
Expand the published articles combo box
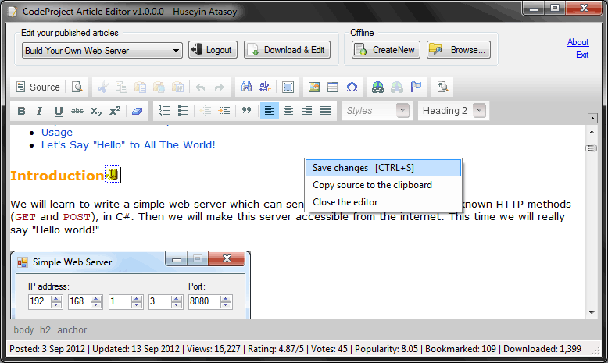[102, 51]
